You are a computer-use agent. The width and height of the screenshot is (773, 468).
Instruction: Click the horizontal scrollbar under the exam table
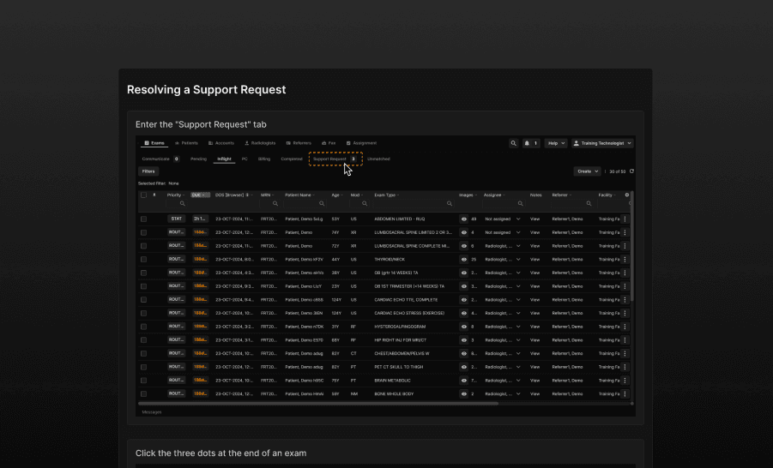(318, 404)
